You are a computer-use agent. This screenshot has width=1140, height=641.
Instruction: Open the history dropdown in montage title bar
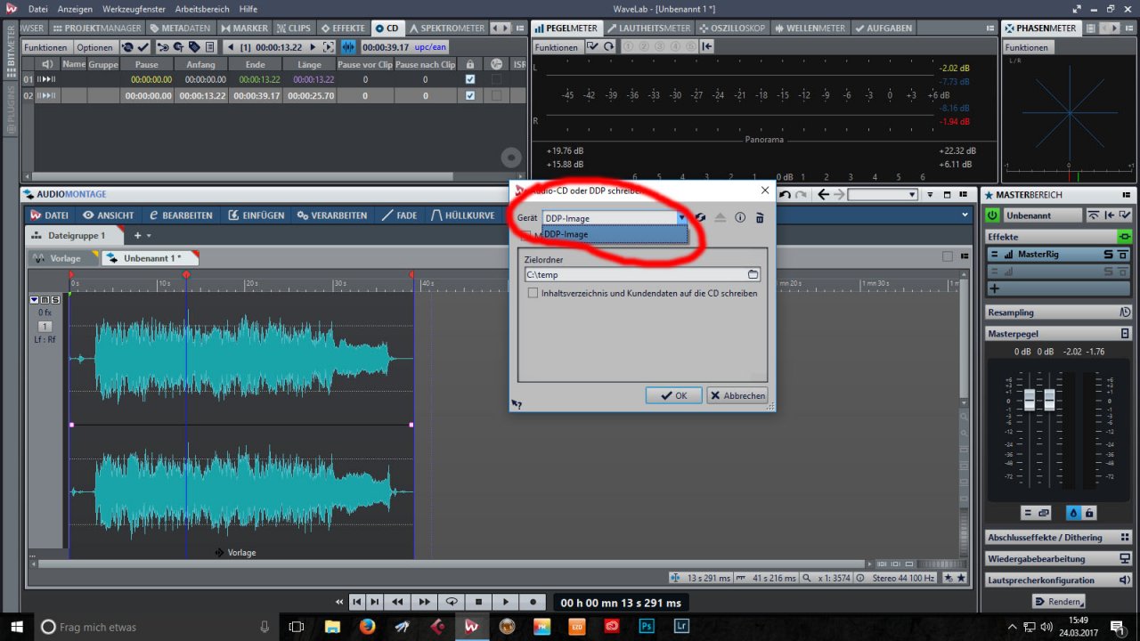coord(883,194)
